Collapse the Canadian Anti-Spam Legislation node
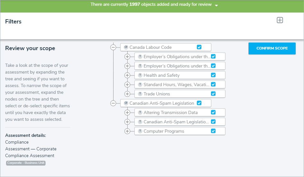304x177 pixels. [113, 103]
